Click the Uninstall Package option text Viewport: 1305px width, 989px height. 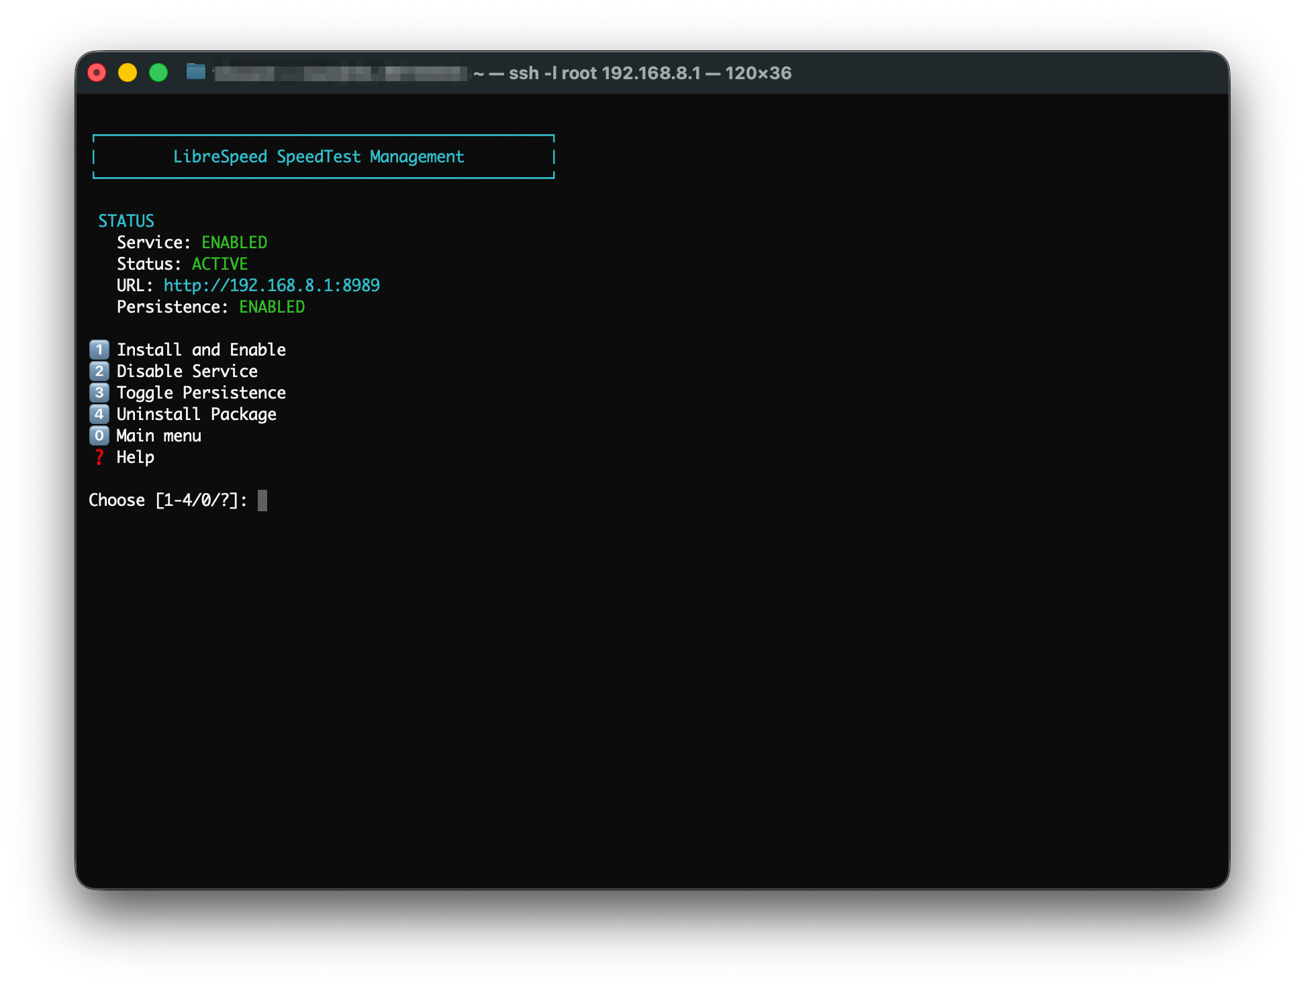click(x=196, y=414)
